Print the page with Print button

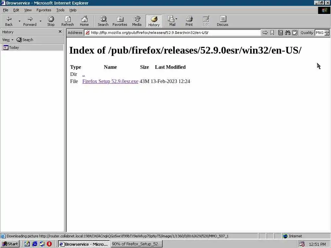click(189, 21)
